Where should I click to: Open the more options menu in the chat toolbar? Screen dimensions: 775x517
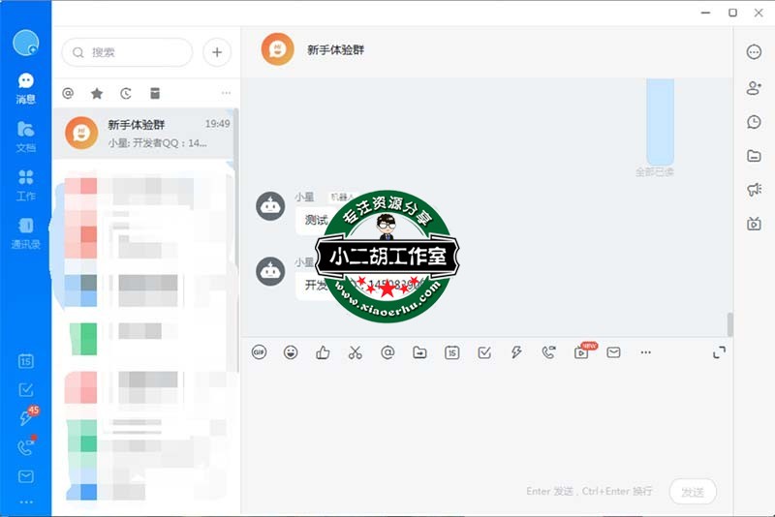646,352
